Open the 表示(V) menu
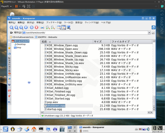This screenshot has width=165, height=133. point(31,23)
